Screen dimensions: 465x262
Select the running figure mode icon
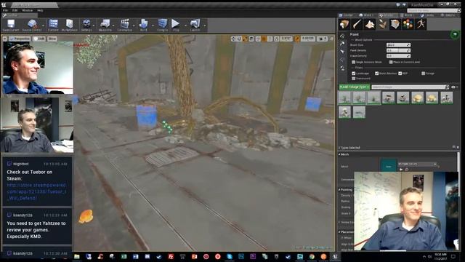[421, 24]
